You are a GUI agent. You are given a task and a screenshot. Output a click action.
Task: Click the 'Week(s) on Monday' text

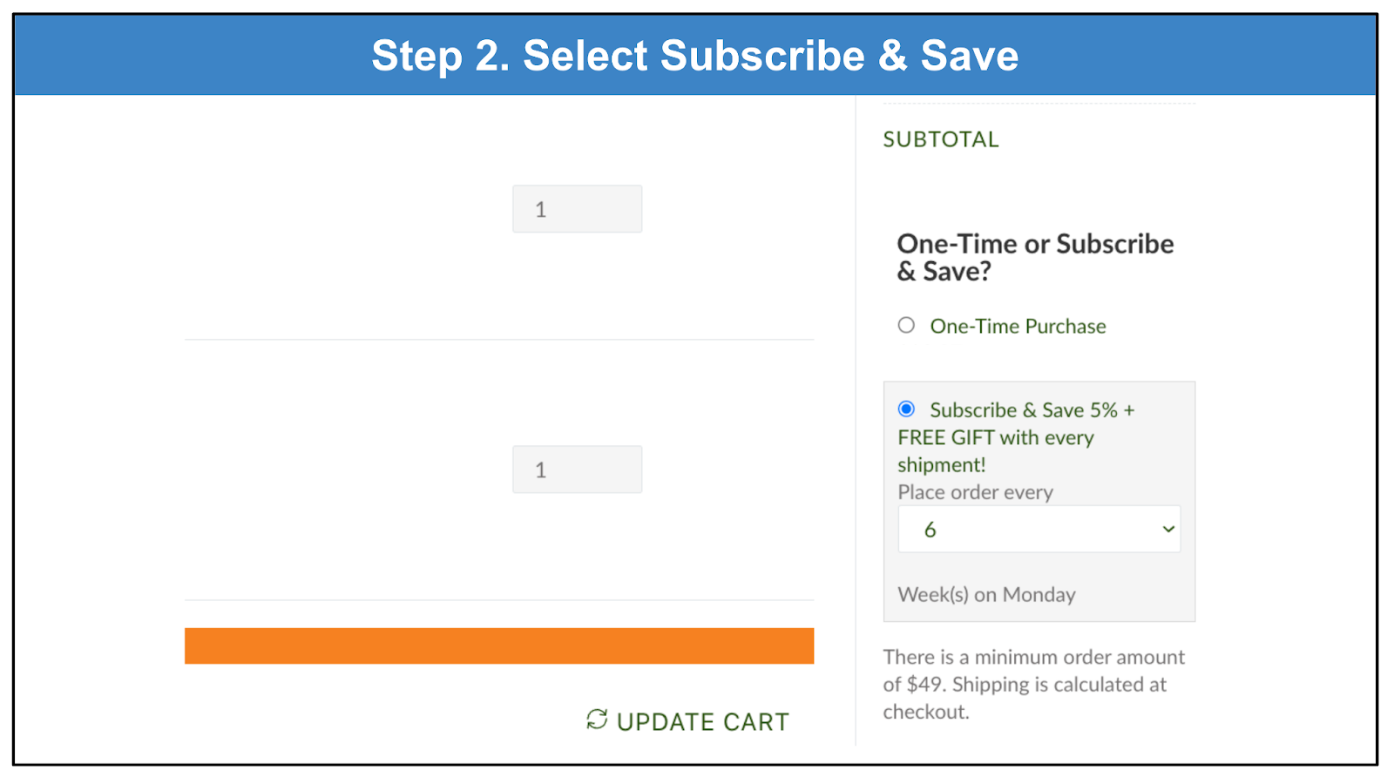click(x=986, y=594)
